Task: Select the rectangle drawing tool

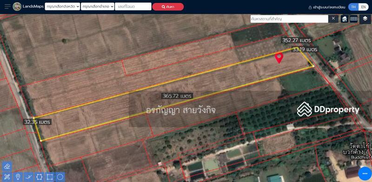Action: click(x=50, y=177)
